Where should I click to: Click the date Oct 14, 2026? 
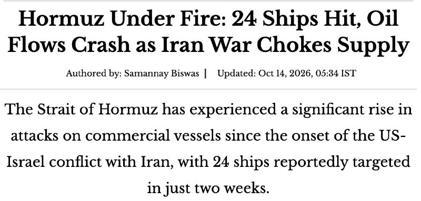[x=285, y=73]
